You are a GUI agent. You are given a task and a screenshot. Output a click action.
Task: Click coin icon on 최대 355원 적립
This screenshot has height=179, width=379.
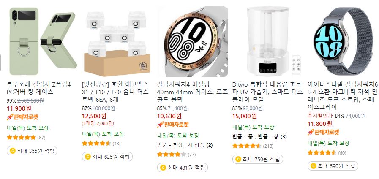(x=13, y=151)
